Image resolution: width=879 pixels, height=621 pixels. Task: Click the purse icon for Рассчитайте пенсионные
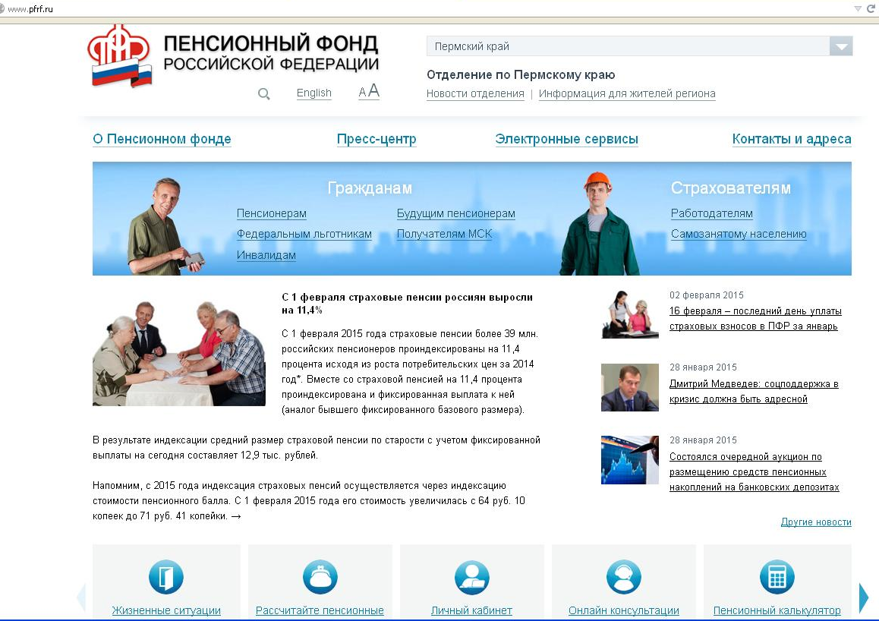(320, 577)
